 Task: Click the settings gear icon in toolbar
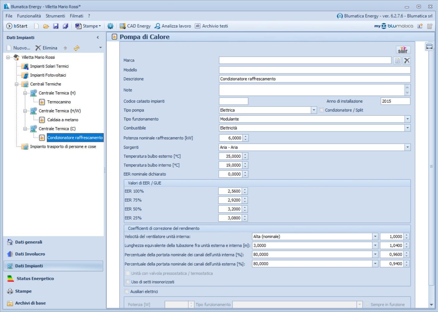pos(110,26)
